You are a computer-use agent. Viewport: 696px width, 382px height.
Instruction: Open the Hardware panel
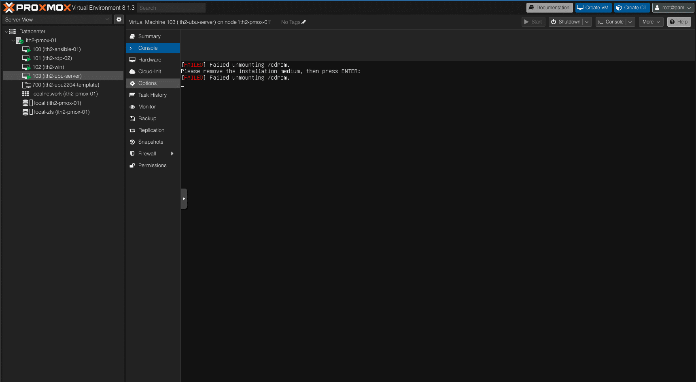click(x=150, y=59)
